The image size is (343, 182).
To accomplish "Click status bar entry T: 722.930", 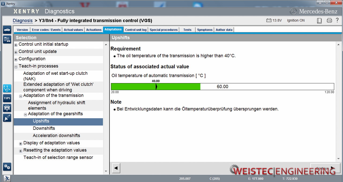I will (x=290, y=179).
